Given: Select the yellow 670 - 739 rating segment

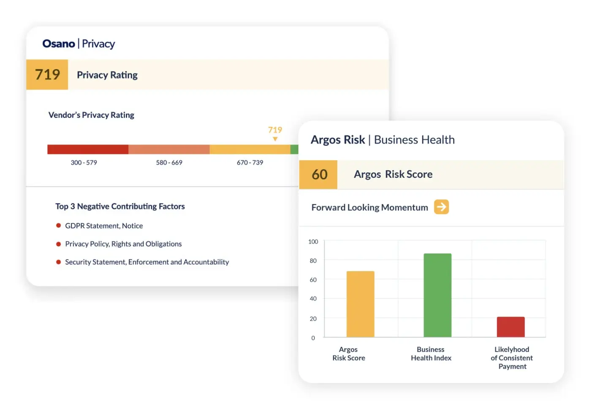Looking at the screenshot, I should [250, 149].
